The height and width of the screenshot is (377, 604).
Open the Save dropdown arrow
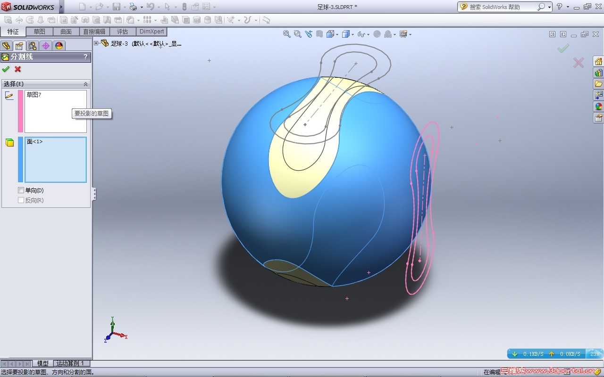pyautogui.click(x=125, y=7)
